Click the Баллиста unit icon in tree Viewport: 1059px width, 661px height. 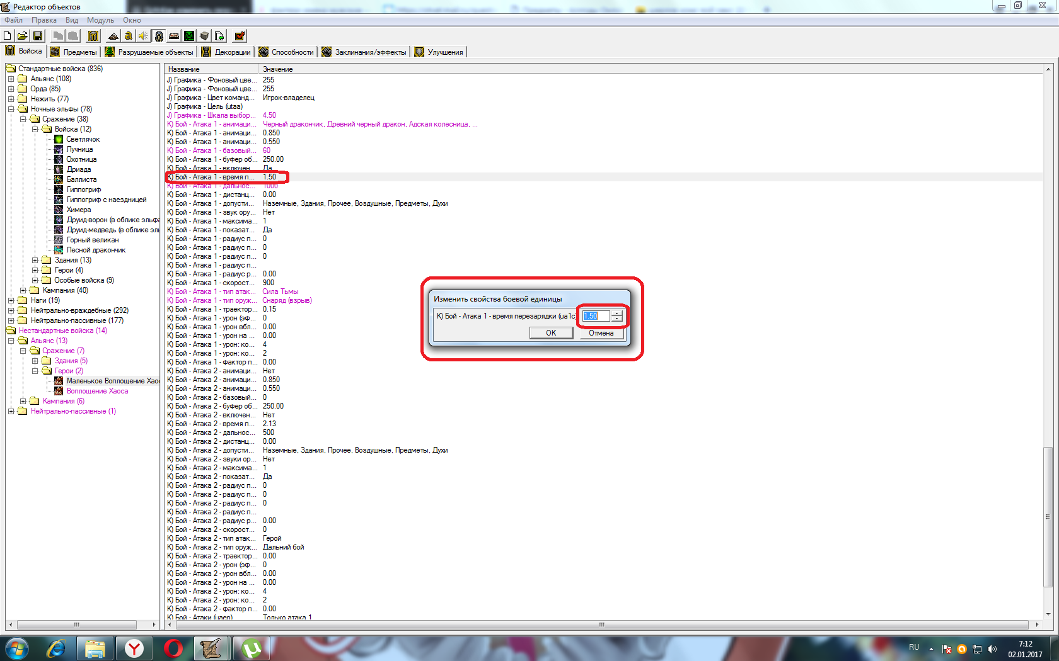coord(59,179)
